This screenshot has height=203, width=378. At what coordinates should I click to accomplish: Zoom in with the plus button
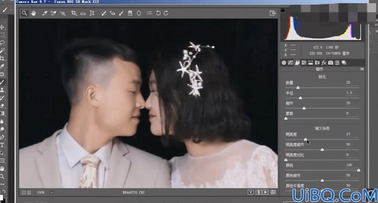(x=29, y=193)
